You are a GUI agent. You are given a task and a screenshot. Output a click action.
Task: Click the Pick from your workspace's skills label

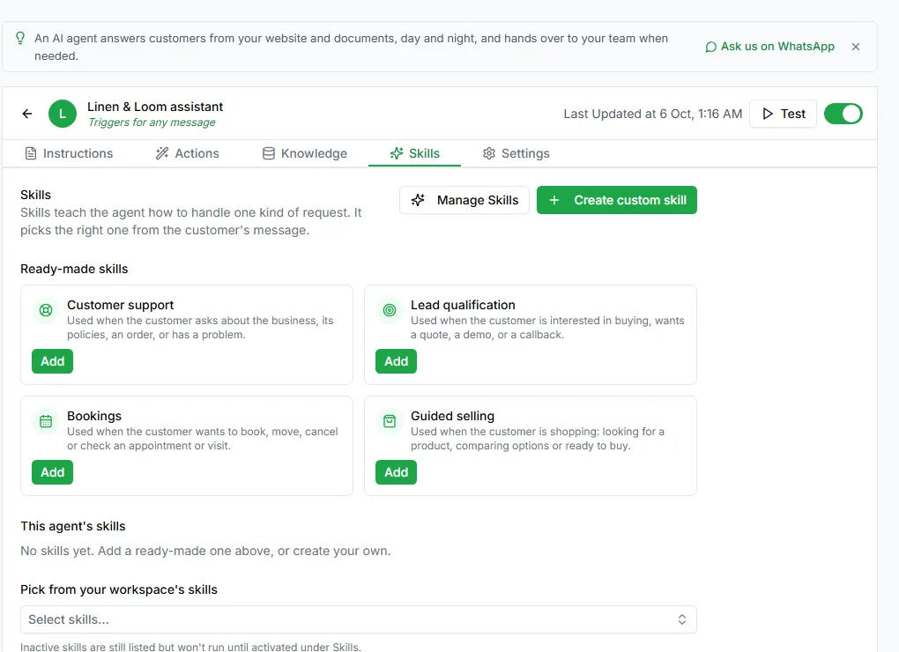click(119, 589)
